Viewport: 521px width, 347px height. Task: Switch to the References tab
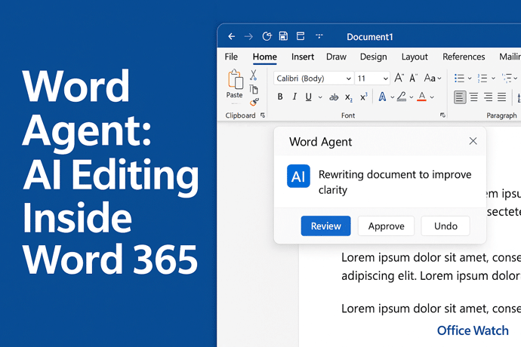(464, 57)
